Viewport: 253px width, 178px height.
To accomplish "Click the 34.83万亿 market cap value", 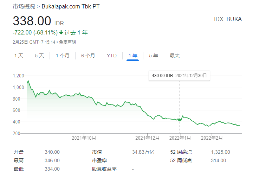I will click(x=143, y=152).
